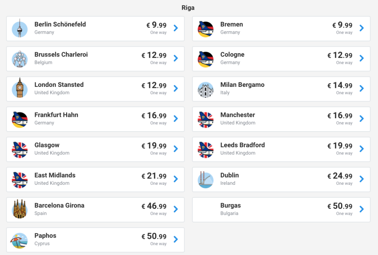Click the Paphos beach umbrella icon
The height and width of the screenshot is (255, 378).
20,240
